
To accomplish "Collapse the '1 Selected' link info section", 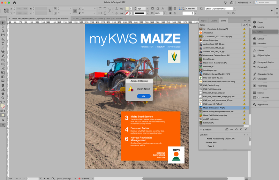I will 200,129.
